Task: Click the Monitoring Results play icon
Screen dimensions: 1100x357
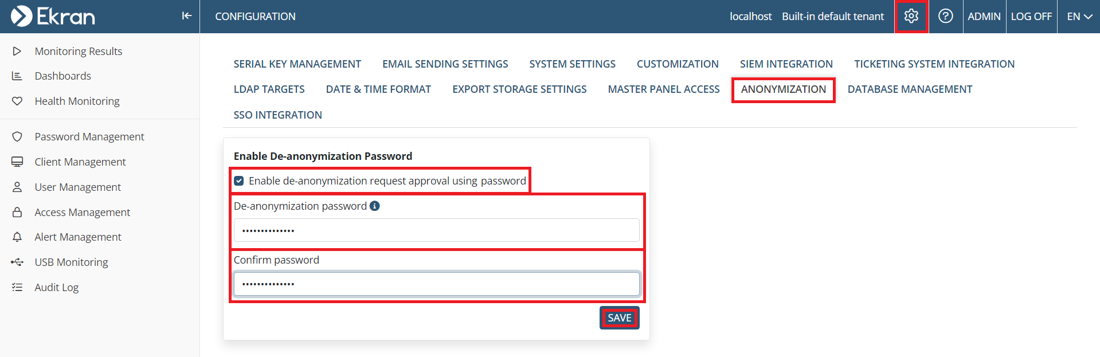Action: tap(17, 51)
